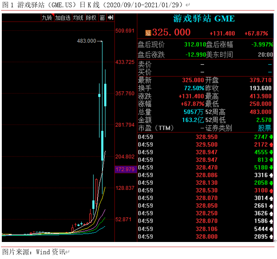The height and width of the screenshot is (259, 277).
Task: Click the trade volume 5444
Action: [261, 229]
